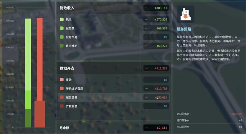246x134 pixels.
Task: Select the 服务费 green swatch
Action: click(62, 28)
